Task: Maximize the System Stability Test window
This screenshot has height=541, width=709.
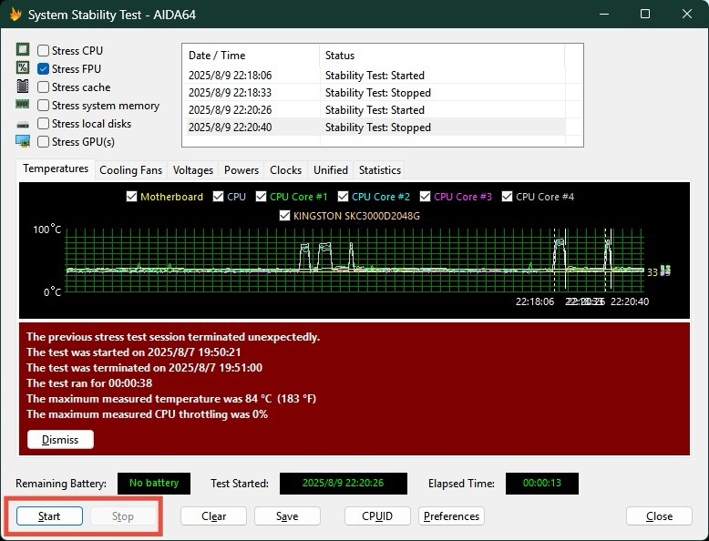Action: pos(645,14)
